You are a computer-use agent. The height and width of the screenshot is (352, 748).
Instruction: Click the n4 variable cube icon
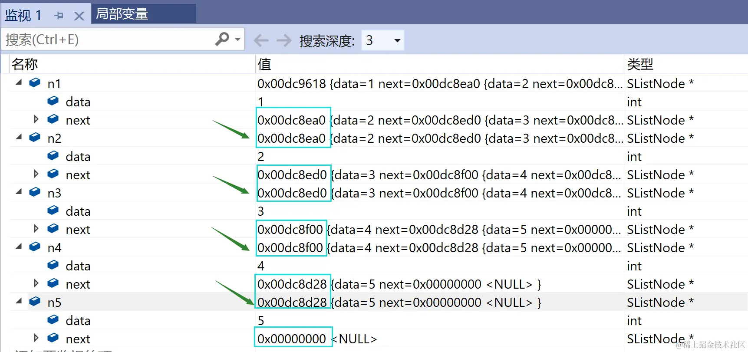click(35, 247)
